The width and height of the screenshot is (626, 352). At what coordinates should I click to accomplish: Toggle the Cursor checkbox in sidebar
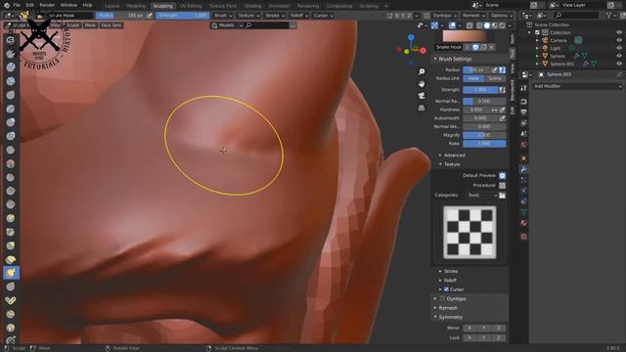[x=446, y=289]
